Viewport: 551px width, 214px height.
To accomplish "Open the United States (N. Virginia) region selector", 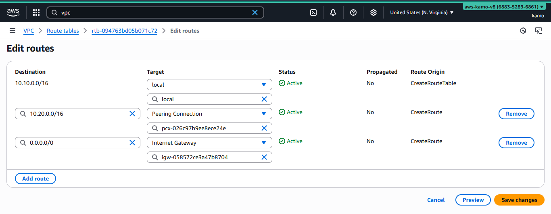I will pyautogui.click(x=422, y=12).
